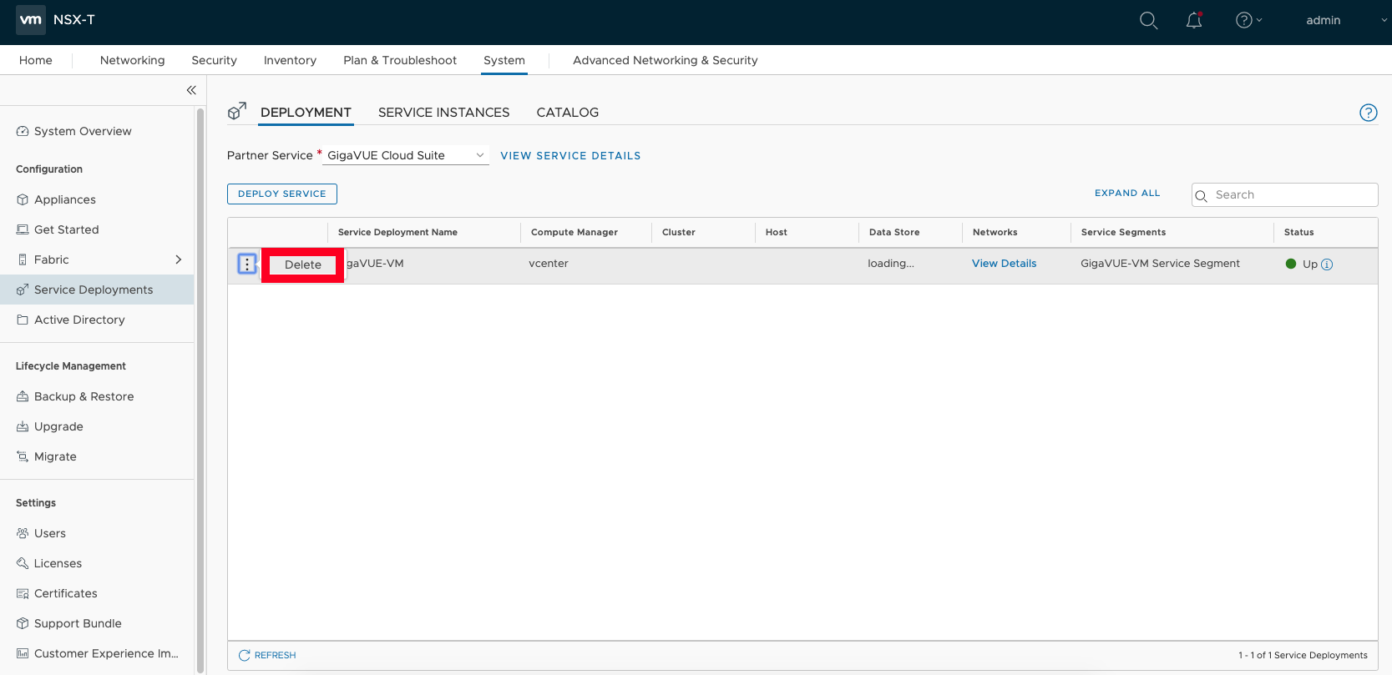Open the Inventory tab
The image size is (1392, 675).
[x=290, y=60]
